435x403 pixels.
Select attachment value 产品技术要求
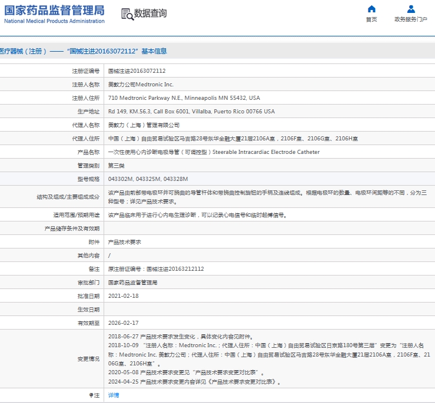click(124, 242)
